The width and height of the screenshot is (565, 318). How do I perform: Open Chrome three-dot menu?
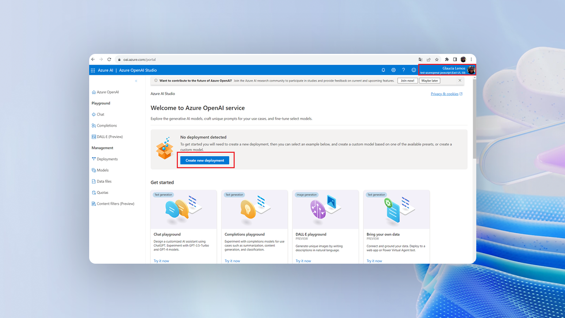click(x=471, y=60)
